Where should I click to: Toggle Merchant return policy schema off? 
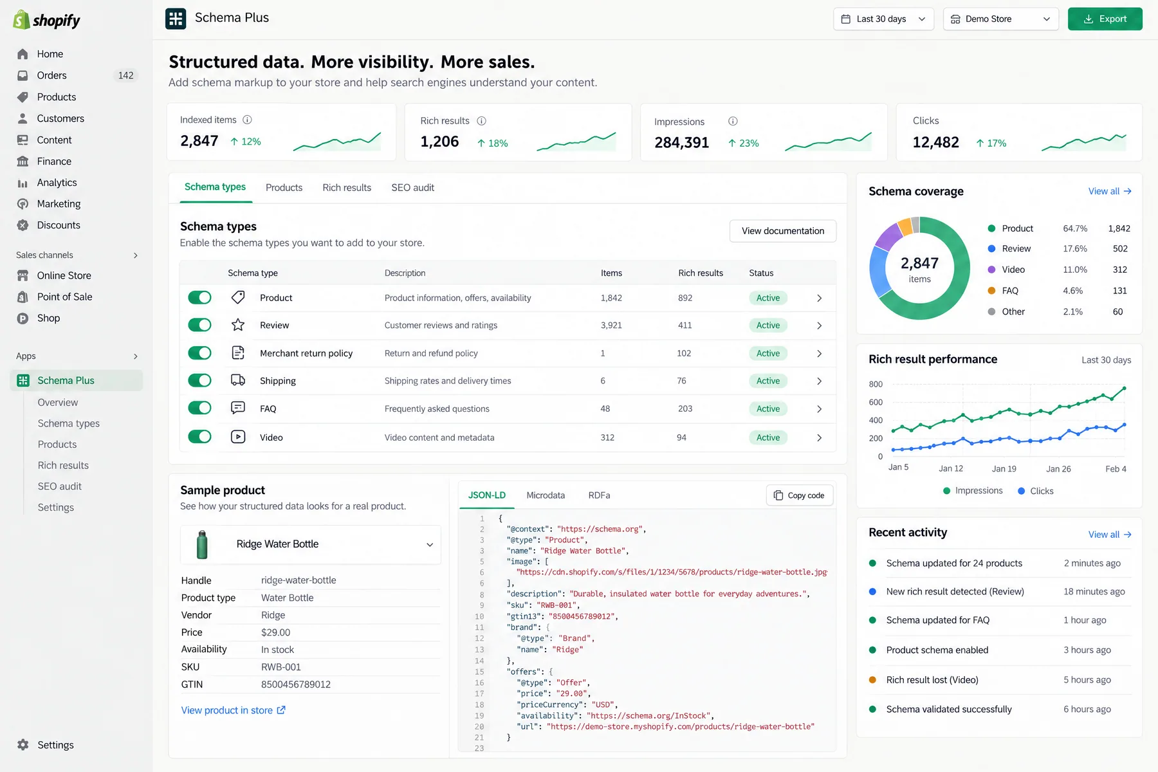click(199, 353)
